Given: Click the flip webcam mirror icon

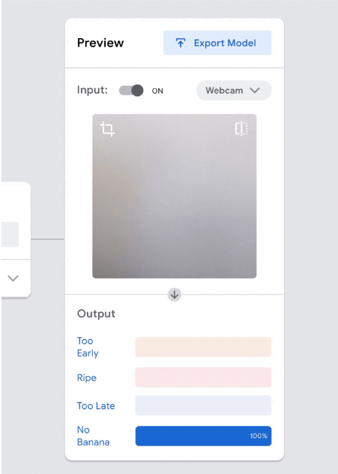Looking at the screenshot, I should pyautogui.click(x=241, y=128).
